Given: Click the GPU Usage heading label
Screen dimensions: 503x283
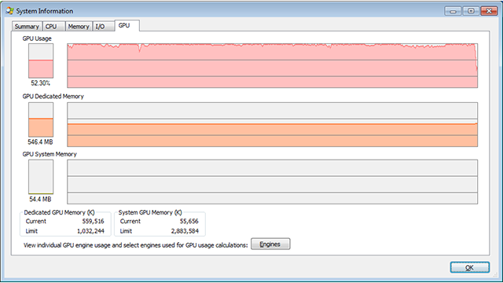Looking at the screenshot, I should 37,39.
